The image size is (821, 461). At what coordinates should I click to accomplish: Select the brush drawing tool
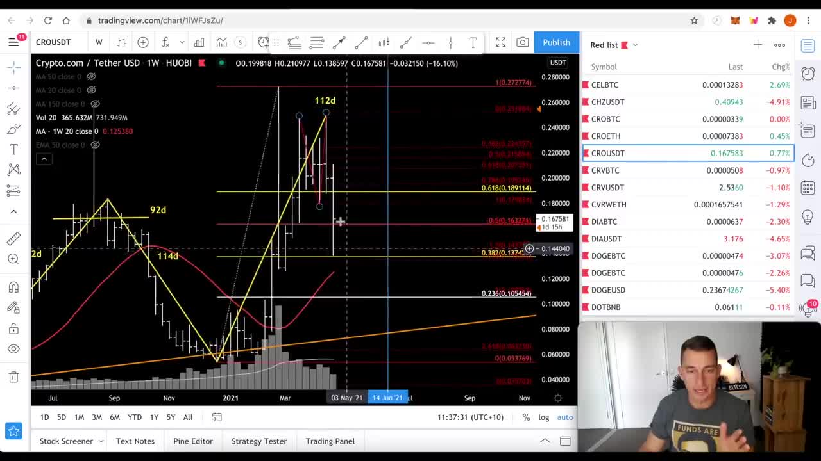(13, 130)
